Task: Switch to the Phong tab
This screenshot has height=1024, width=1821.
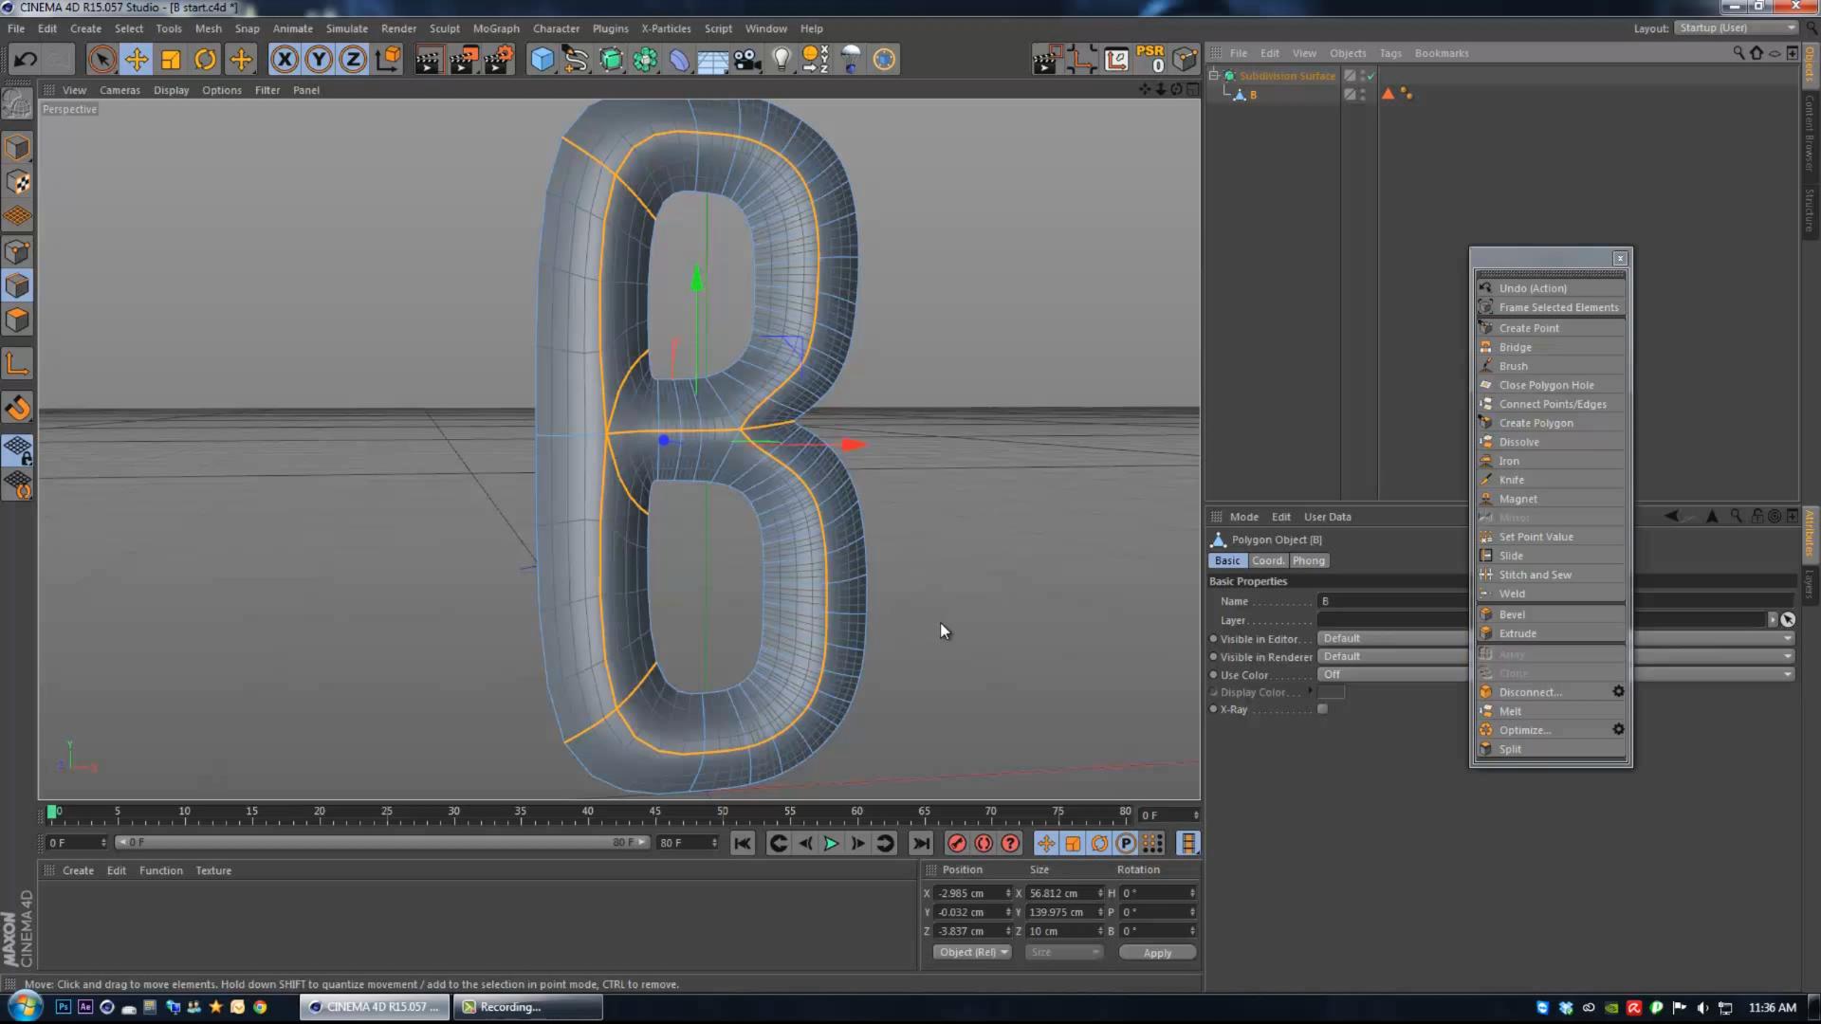Action: tap(1308, 558)
